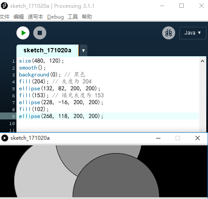Select the sketch_171020a editor tab
This screenshot has width=208, height=199.
pos(48,51)
